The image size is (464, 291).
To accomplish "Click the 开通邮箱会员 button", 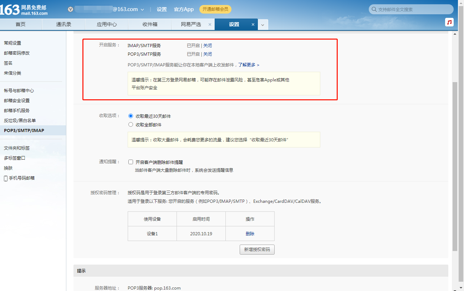I will (215, 9).
